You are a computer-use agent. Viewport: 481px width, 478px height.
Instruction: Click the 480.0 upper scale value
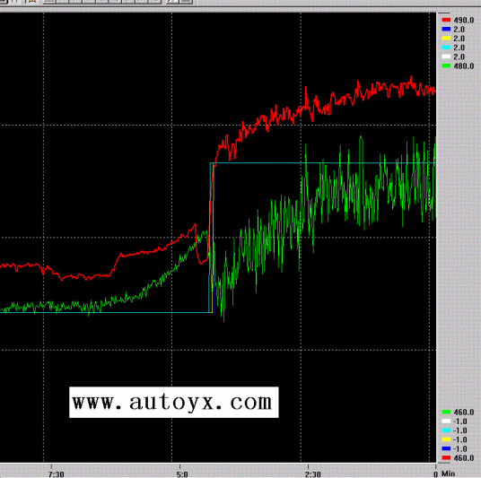coord(464,66)
